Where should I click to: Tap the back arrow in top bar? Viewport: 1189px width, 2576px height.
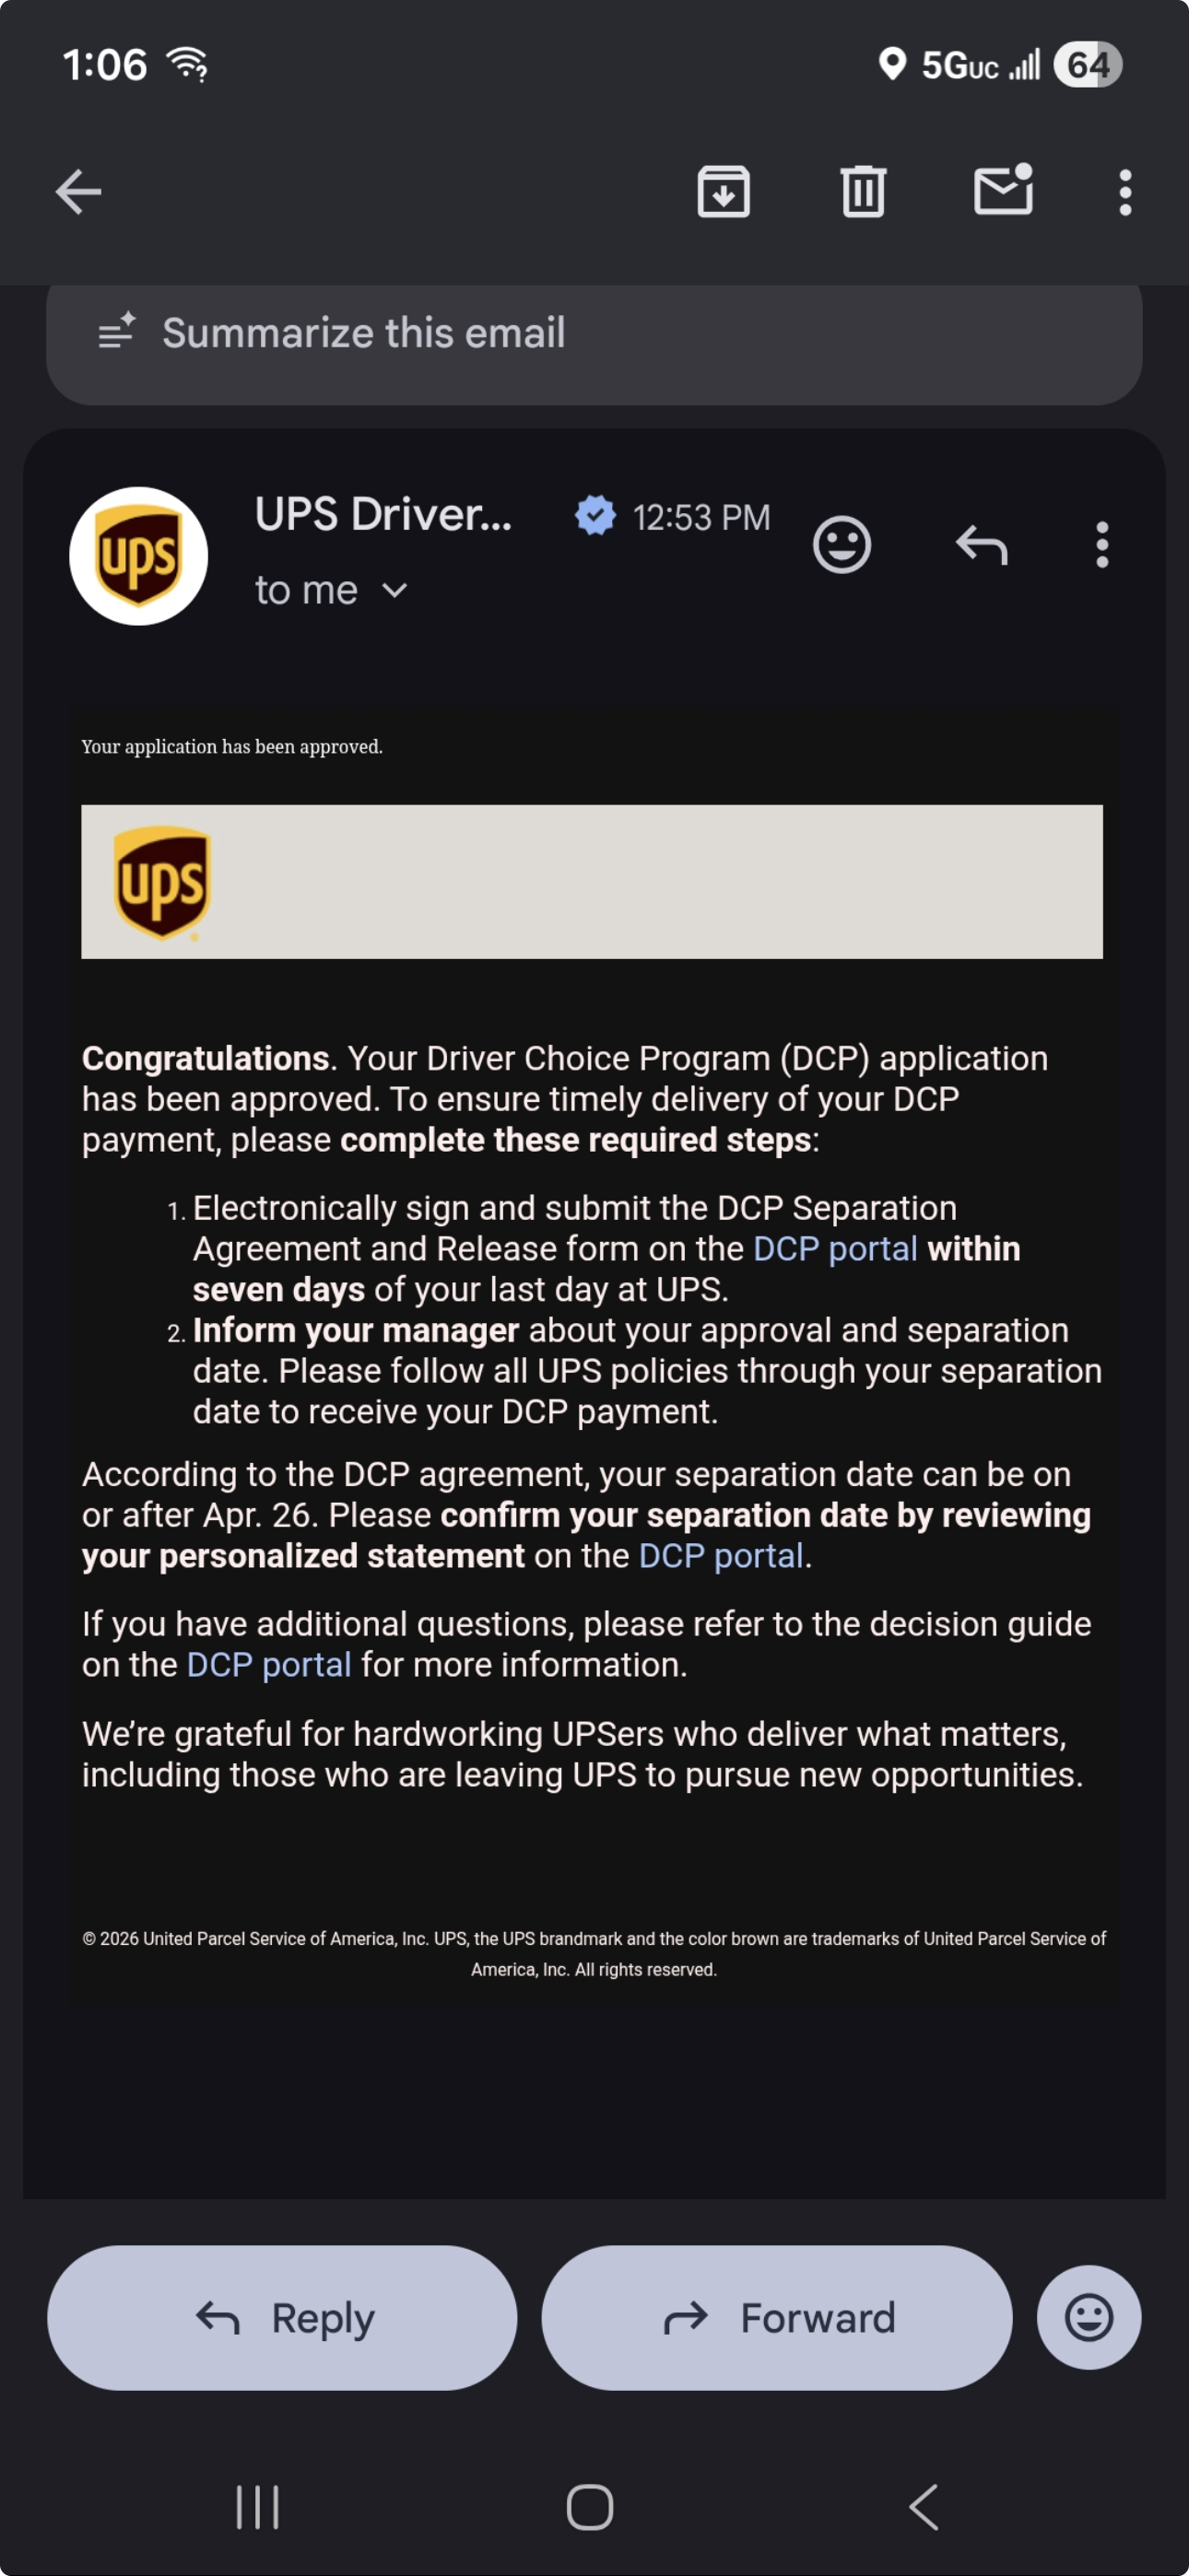tap(78, 192)
